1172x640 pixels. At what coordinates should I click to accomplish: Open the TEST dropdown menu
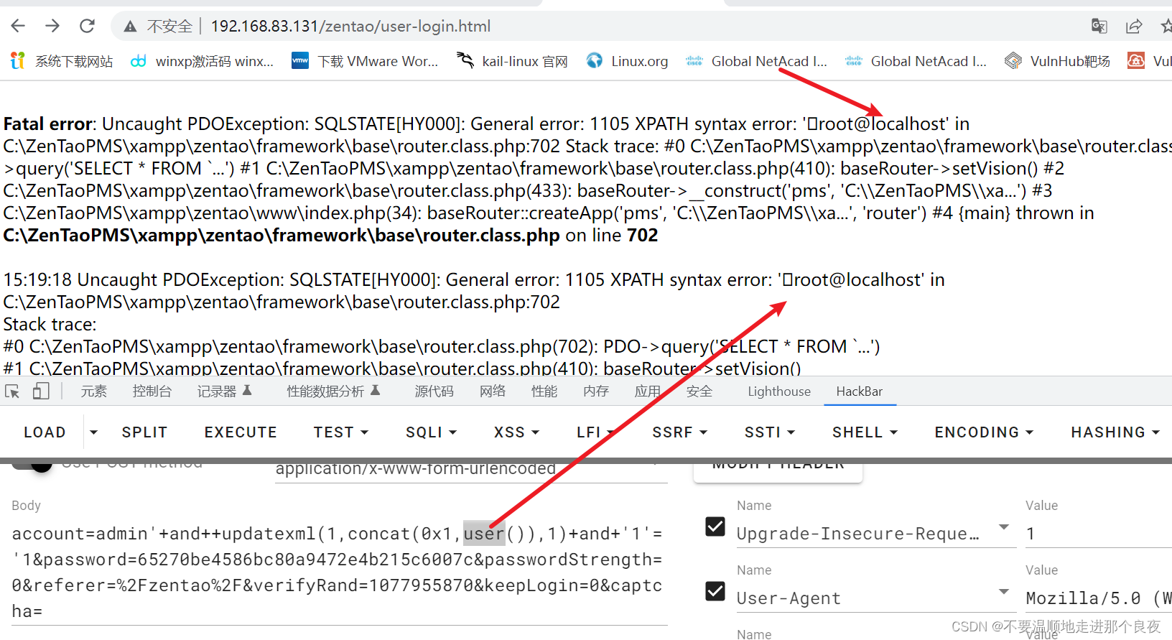coord(341,432)
